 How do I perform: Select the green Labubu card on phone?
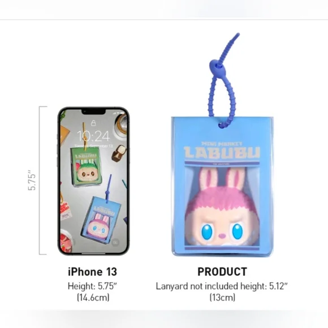coord(86,167)
